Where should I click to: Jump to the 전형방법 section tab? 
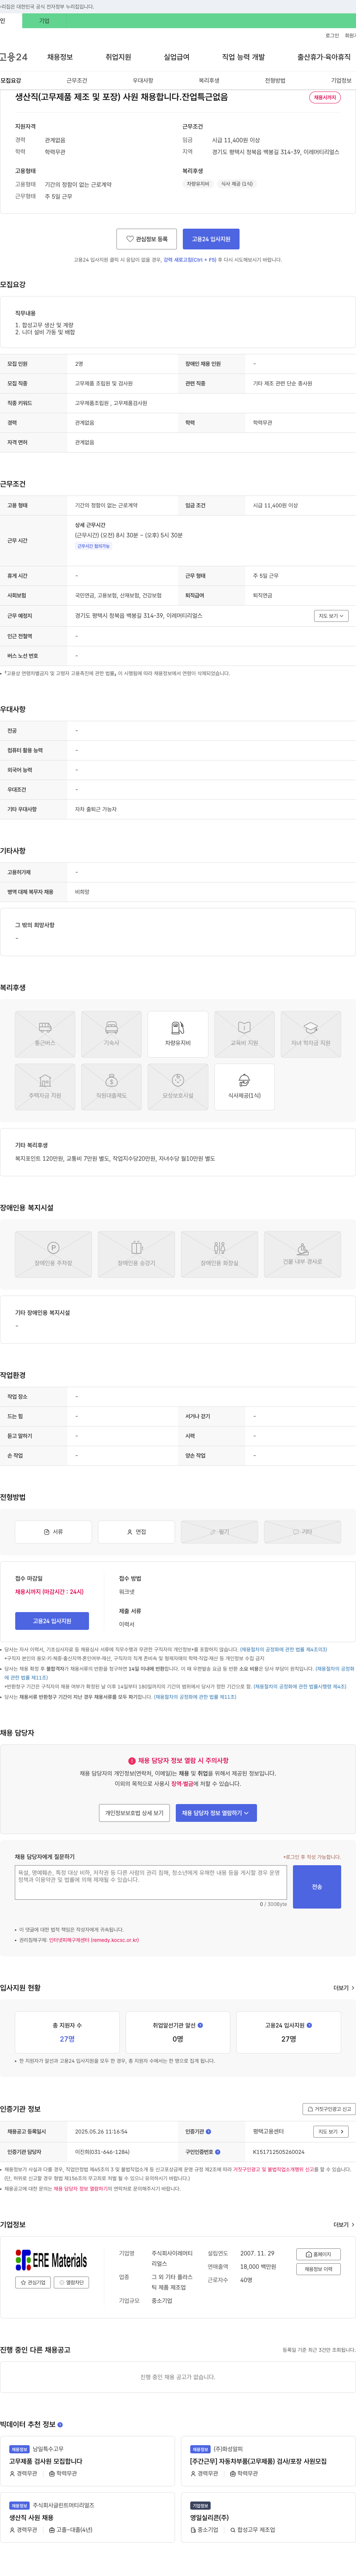point(275,80)
